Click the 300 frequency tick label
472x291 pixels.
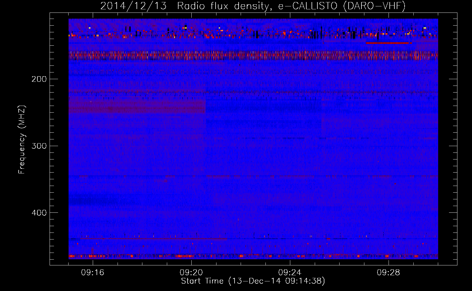(39, 146)
